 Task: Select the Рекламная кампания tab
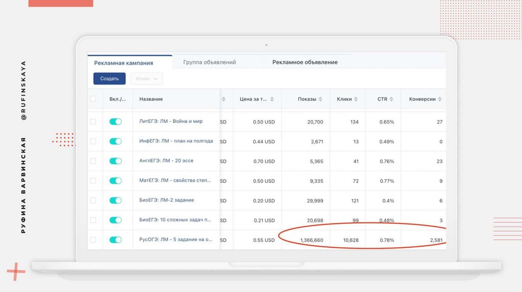point(123,63)
